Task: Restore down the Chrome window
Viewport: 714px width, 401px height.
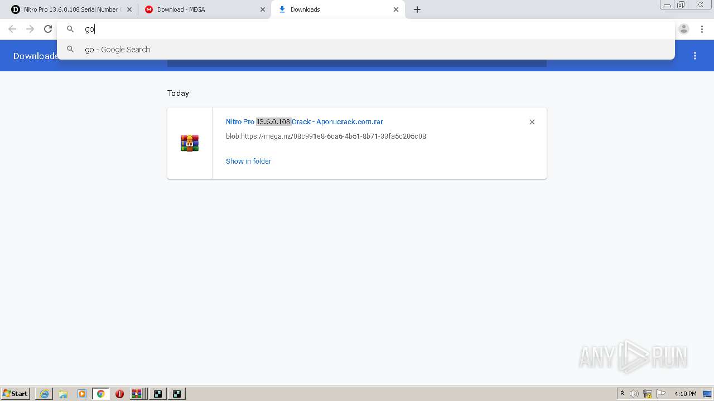Action: [681, 4]
